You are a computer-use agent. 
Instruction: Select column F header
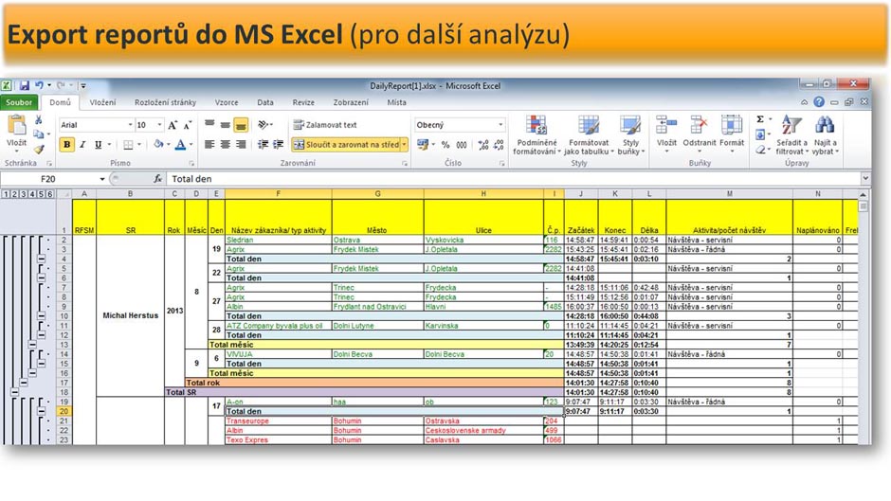click(x=278, y=194)
